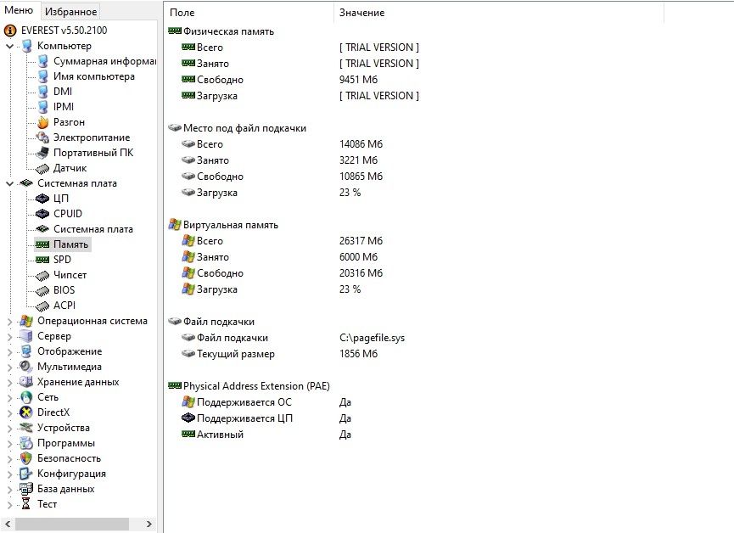The image size is (734, 533).
Task: Expand the Операционная система node
Action: [x=9, y=322]
